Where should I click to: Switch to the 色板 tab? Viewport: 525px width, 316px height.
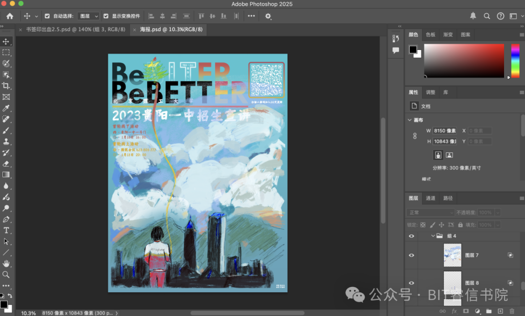[x=431, y=35]
